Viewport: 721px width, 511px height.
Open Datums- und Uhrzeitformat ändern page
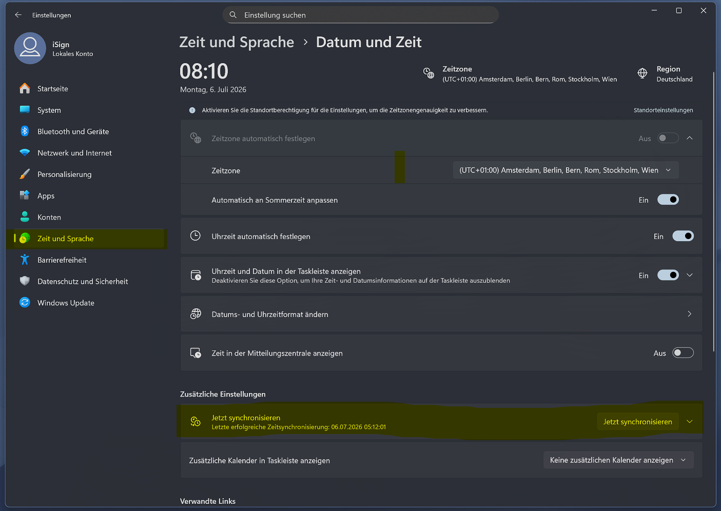[441, 314]
